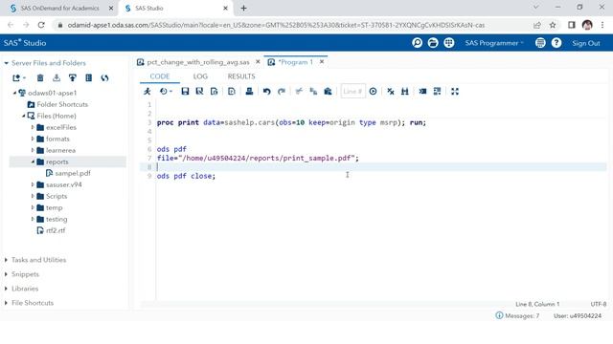613x344 pixels.
Task: Select the sampel.pdf file
Action: [x=73, y=173]
